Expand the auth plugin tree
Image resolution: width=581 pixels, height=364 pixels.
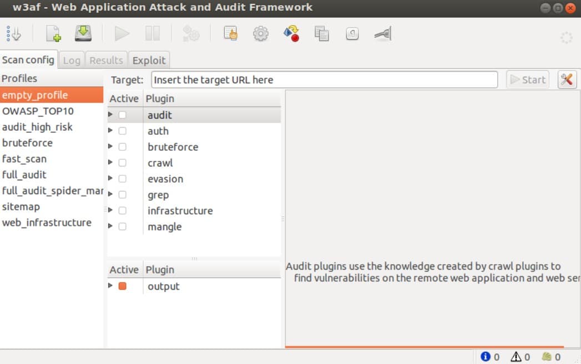pyautogui.click(x=110, y=130)
